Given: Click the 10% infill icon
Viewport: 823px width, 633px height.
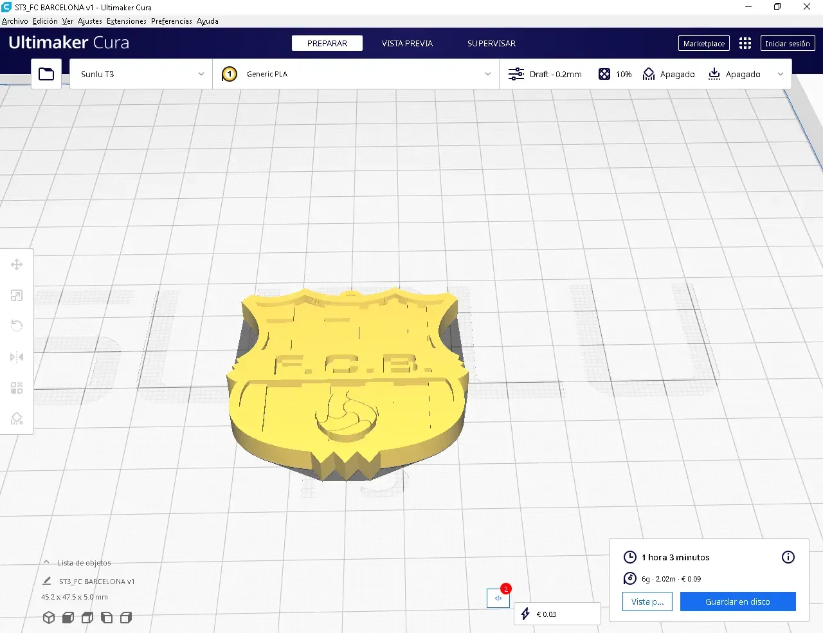Looking at the screenshot, I should pyautogui.click(x=604, y=74).
